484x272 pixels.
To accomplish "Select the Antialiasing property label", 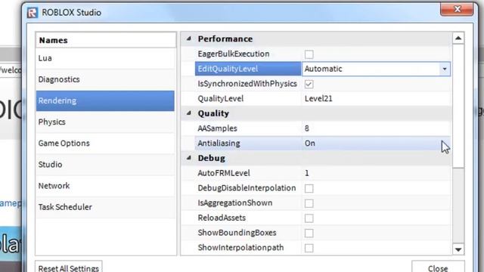I will tap(219, 144).
